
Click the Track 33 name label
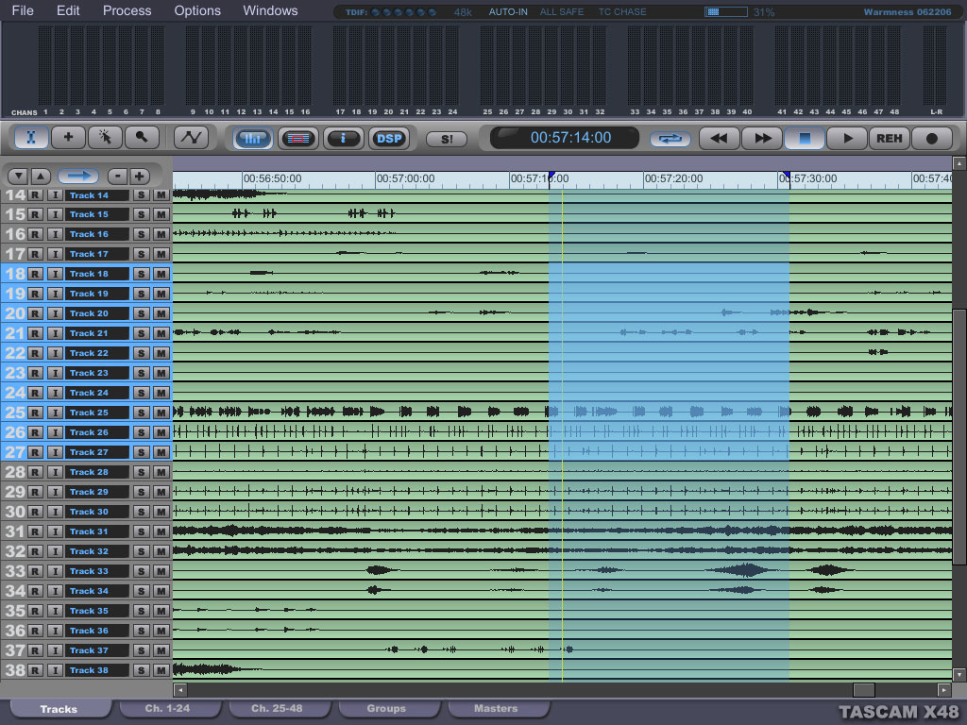pos(96,571)
